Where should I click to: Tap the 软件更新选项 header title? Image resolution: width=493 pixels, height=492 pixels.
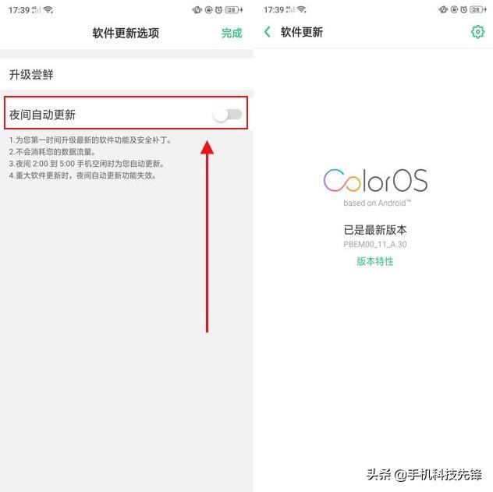tap(126, 33)
